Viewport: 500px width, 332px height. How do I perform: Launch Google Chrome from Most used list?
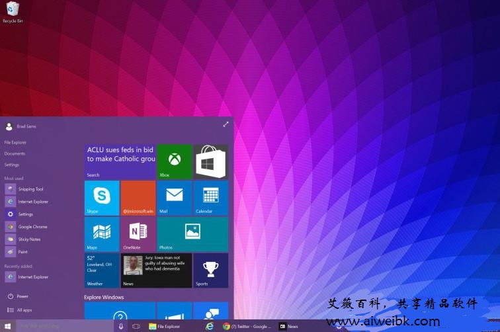pos(26,227)
